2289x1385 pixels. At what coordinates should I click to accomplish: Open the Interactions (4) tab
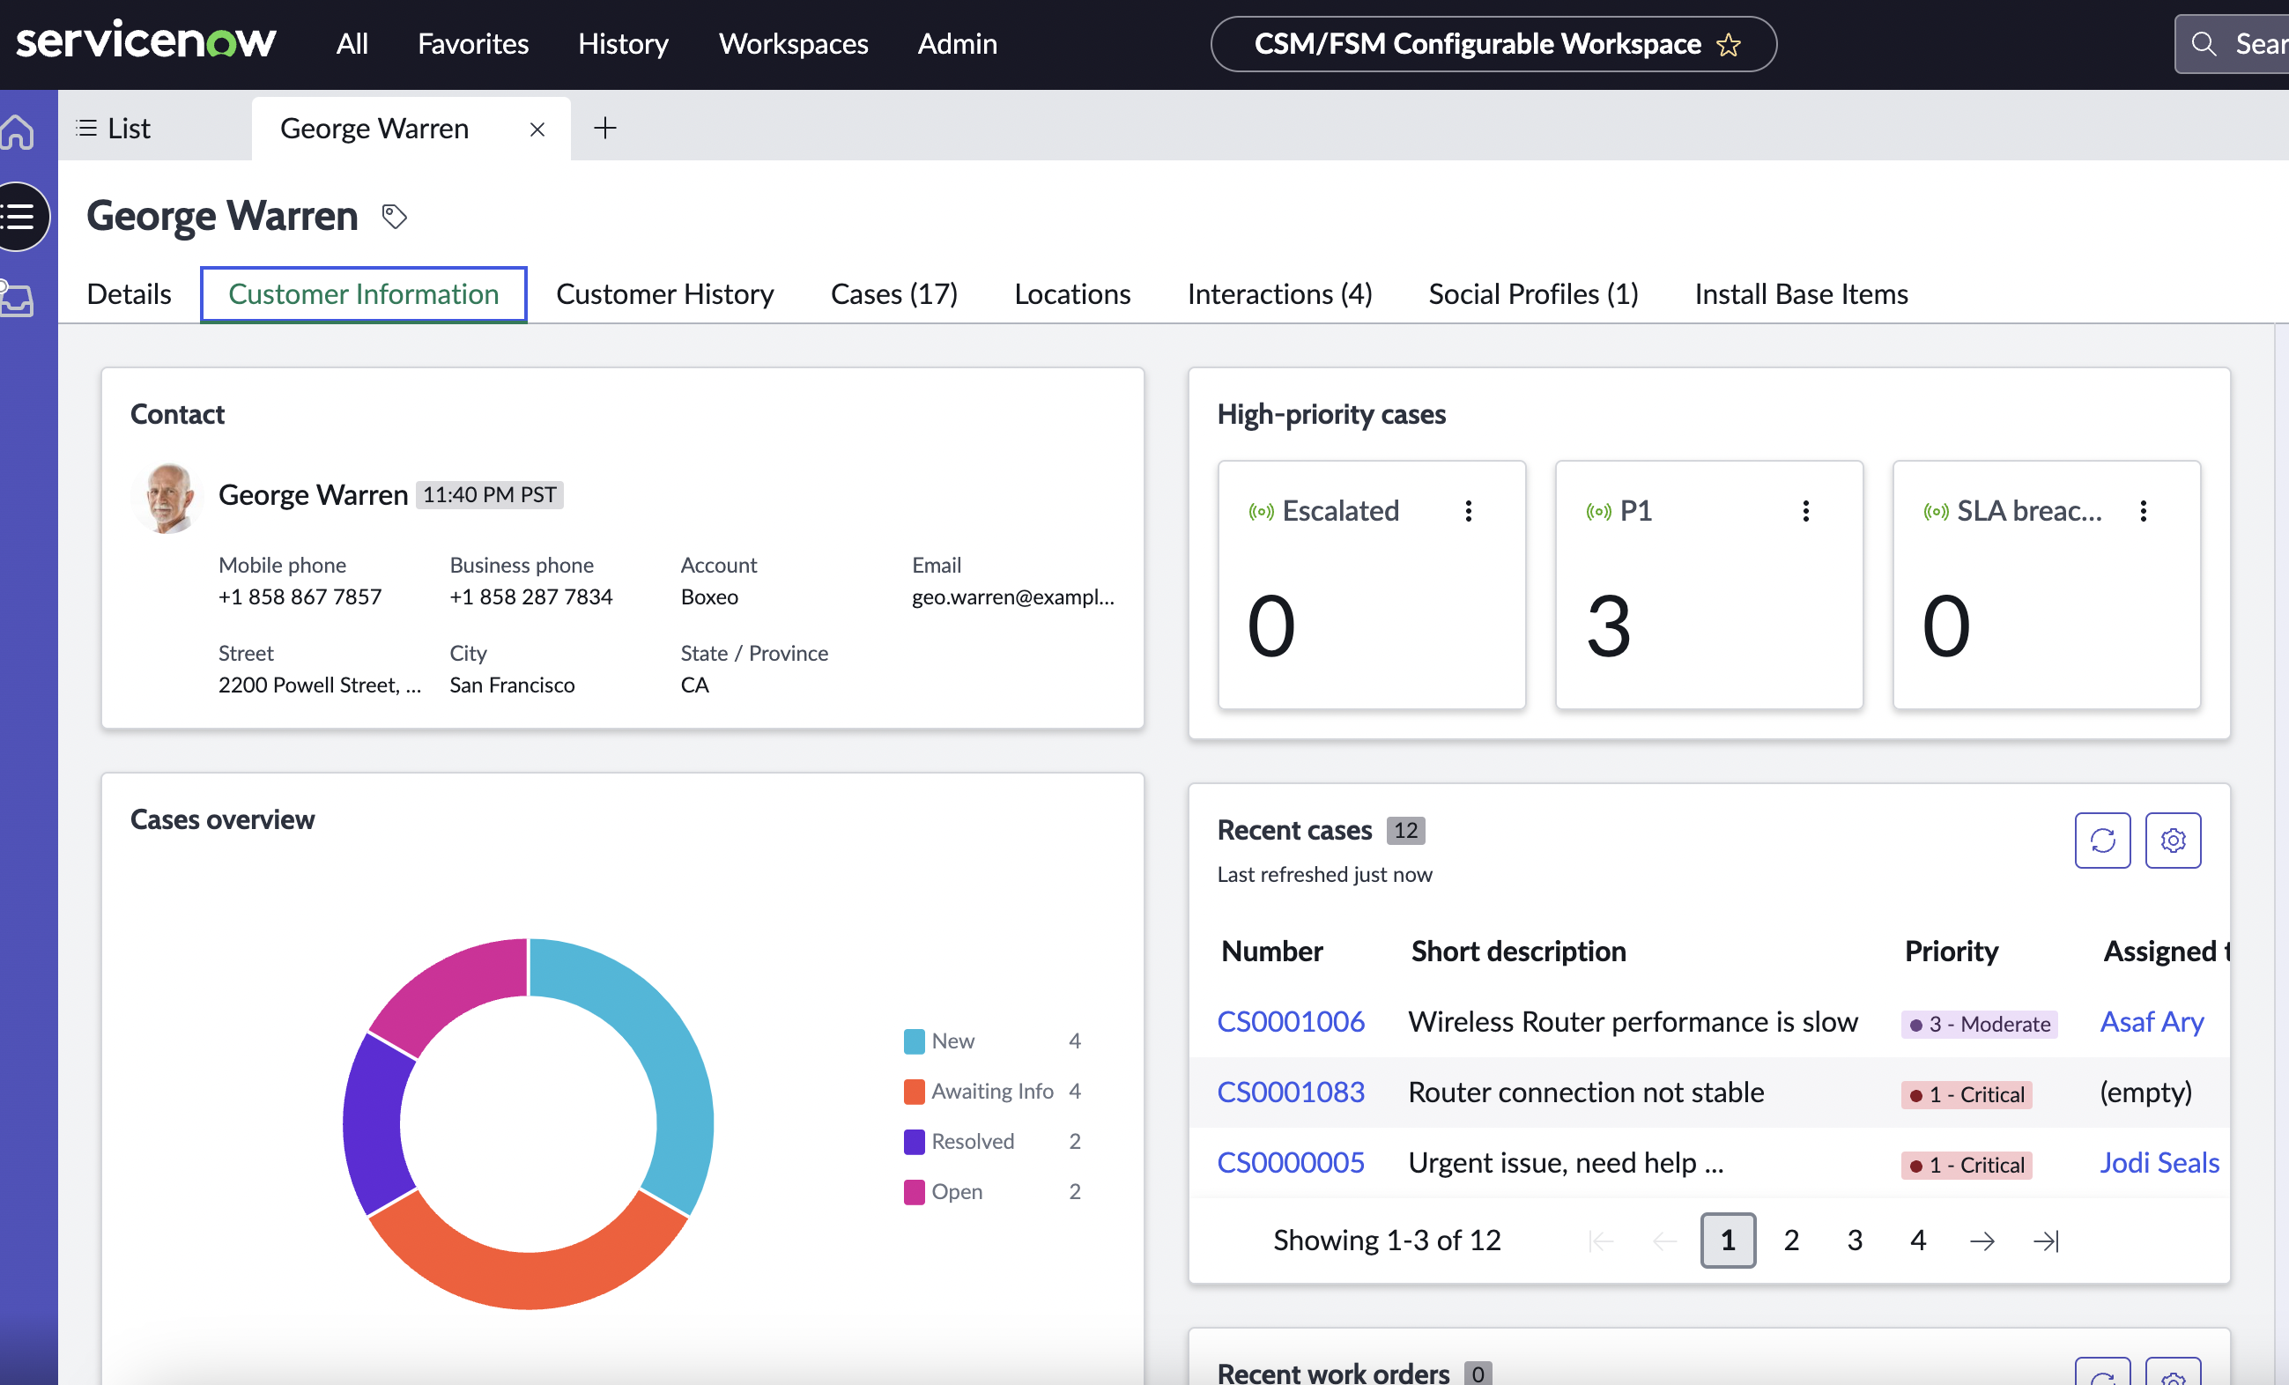[1279, 293]
